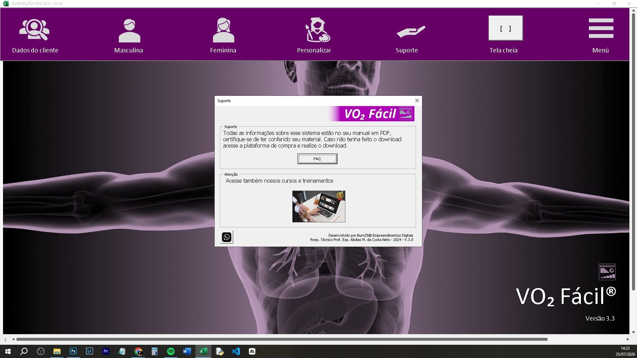Click the FAQ button in Suporte dialog
The width and height of the screenshot is (637, 358).
coord(317,159)
